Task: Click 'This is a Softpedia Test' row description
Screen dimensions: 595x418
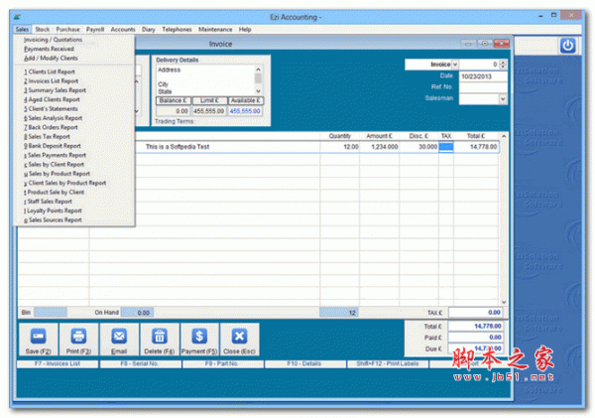Action: coord(178,147)
